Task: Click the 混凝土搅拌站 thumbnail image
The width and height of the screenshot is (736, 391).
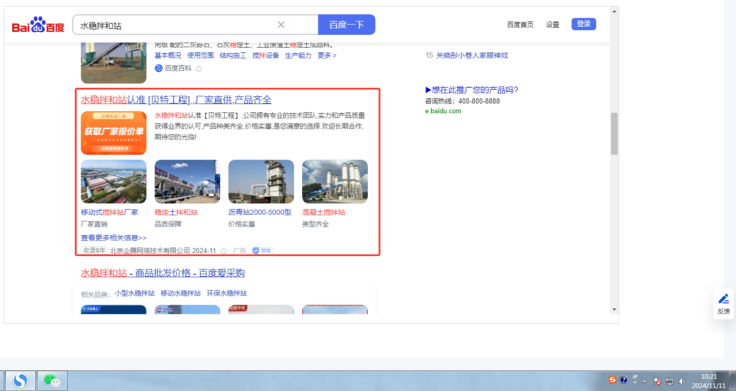Action: coord(334,181)
